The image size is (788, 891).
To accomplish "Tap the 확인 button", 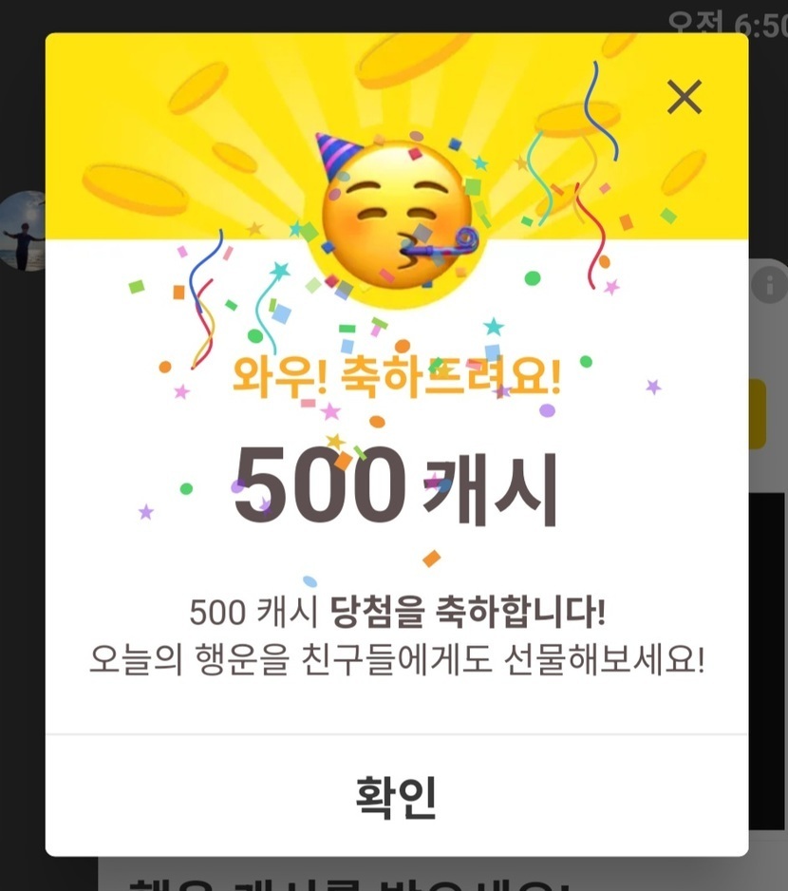I will tap(396, 796).
